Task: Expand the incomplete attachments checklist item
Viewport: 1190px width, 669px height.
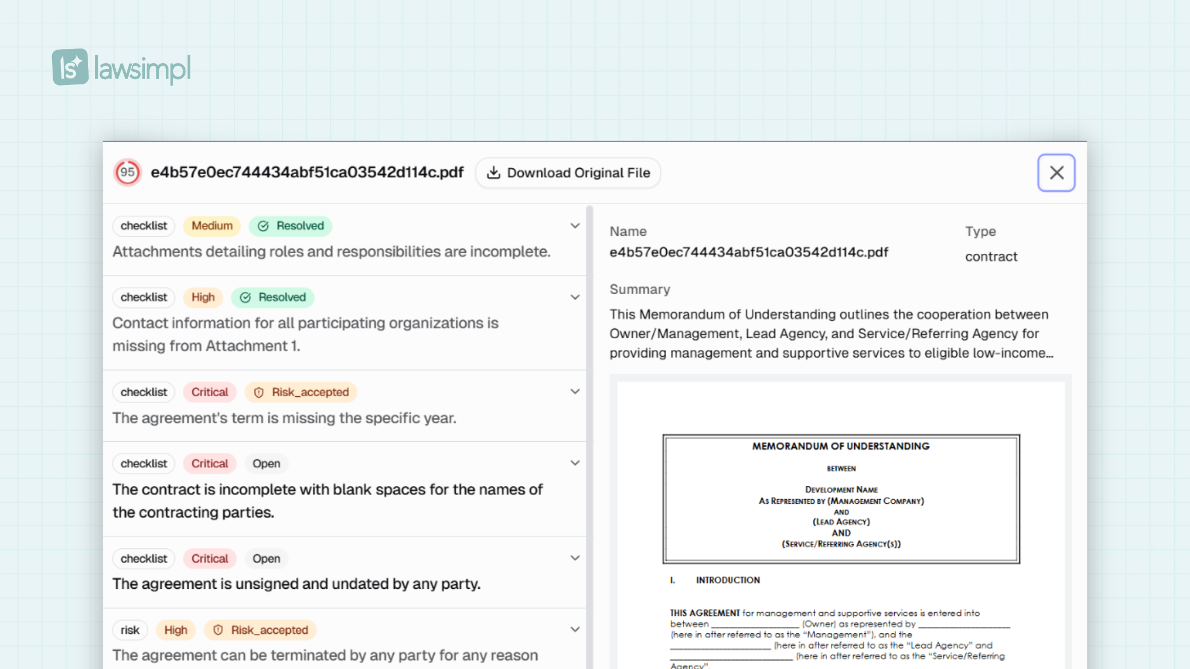Action: (575, 226)
